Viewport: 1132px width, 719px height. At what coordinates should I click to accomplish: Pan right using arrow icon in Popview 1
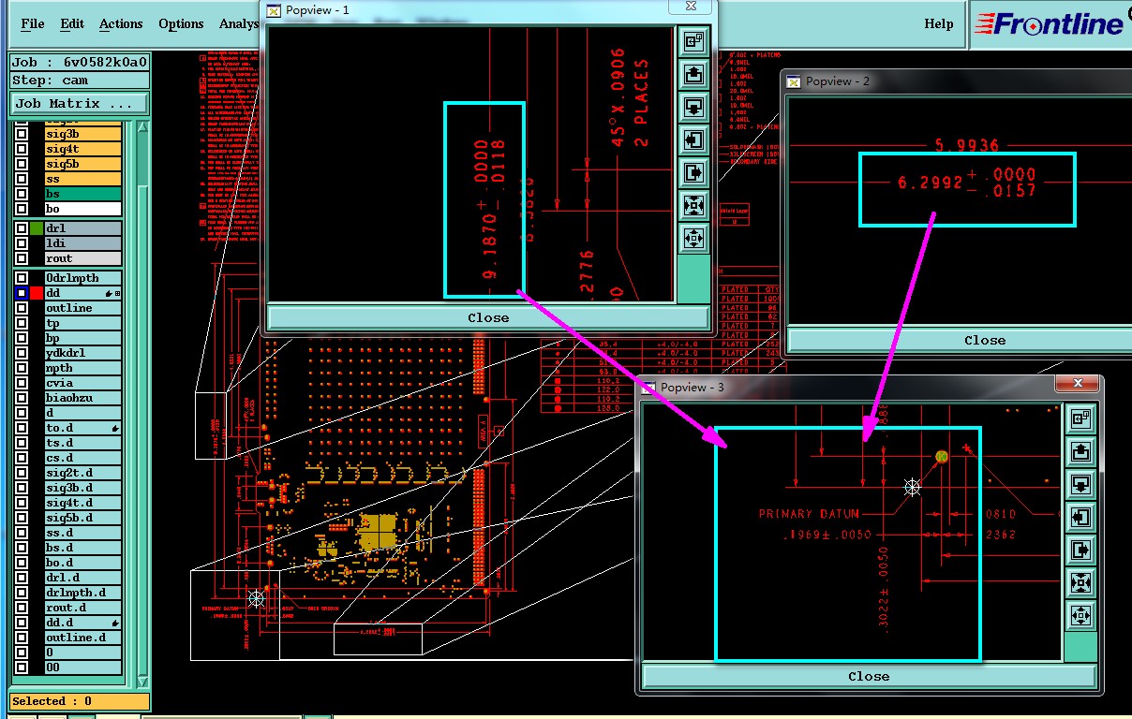point(693,172)
